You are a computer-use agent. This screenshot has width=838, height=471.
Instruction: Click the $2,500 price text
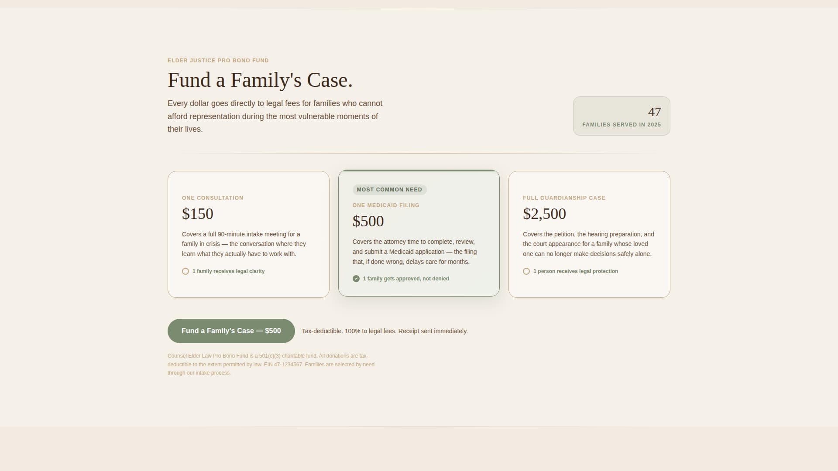(544, 214)
